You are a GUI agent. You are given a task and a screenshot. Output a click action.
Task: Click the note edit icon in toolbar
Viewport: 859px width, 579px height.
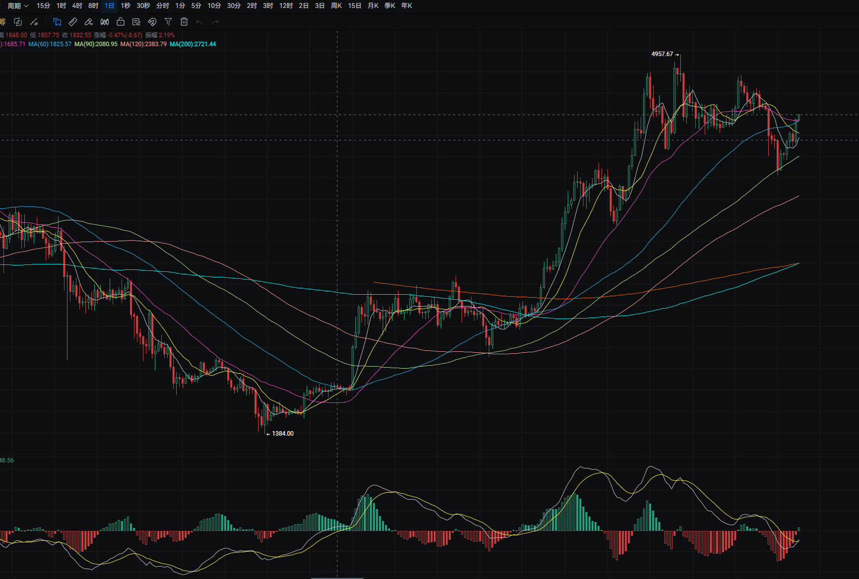(136, 22)
